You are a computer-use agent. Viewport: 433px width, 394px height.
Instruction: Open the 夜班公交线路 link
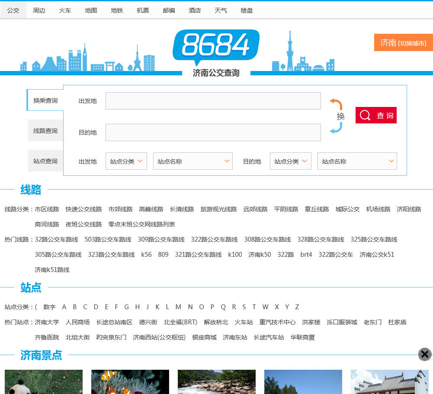[83, 224]
